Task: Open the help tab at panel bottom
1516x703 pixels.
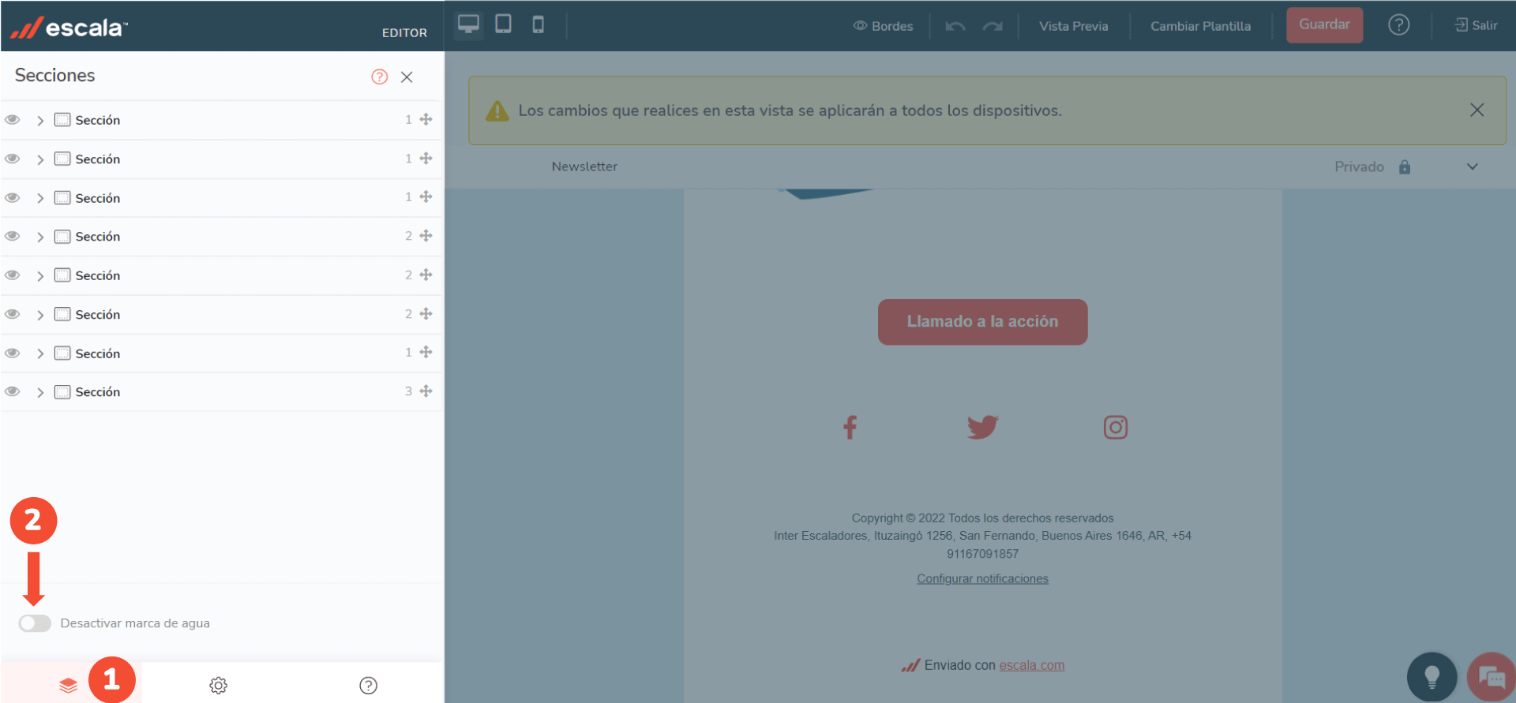Action: click(368, 685)
